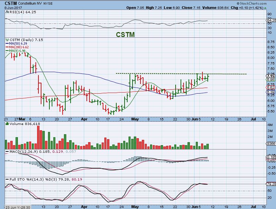
Task: Click the 'RSI(14) 64.25' label
Action: click(x=23, y=12)
